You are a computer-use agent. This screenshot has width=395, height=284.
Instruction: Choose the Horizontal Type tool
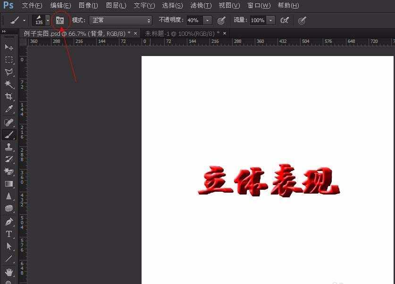click(8, 234)
